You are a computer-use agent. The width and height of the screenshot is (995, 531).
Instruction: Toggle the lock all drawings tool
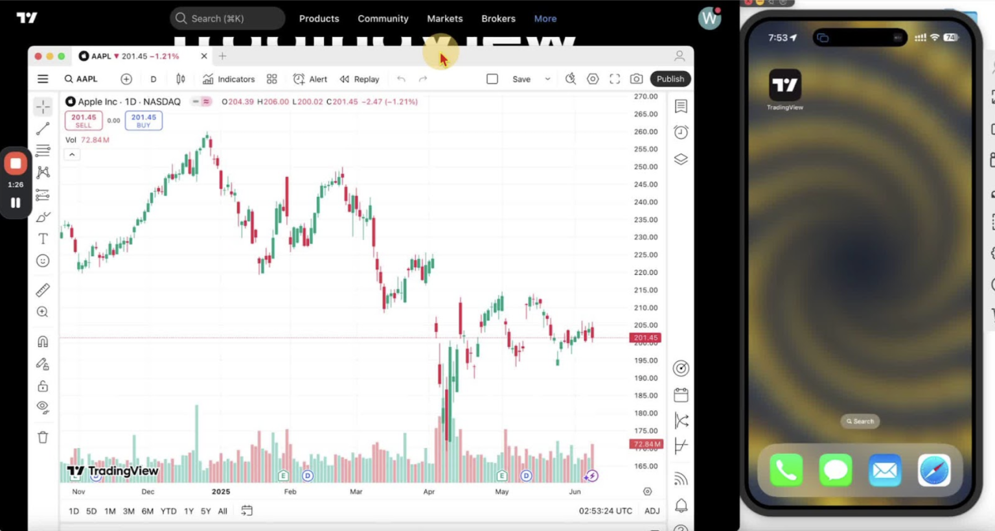pos(42,386)
